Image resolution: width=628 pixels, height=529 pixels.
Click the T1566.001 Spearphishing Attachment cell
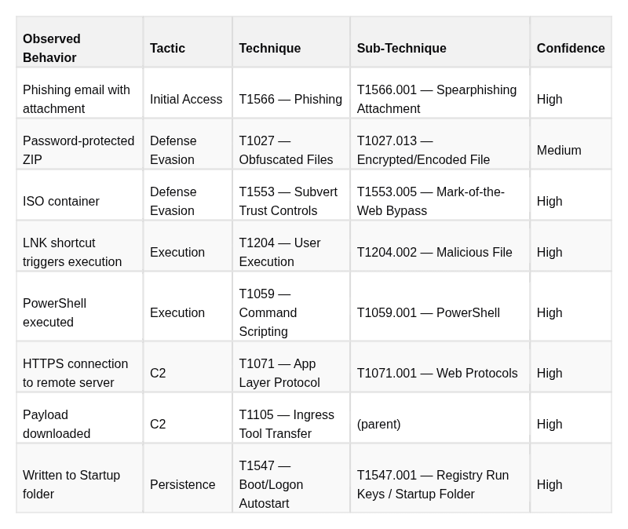(440, 93)
